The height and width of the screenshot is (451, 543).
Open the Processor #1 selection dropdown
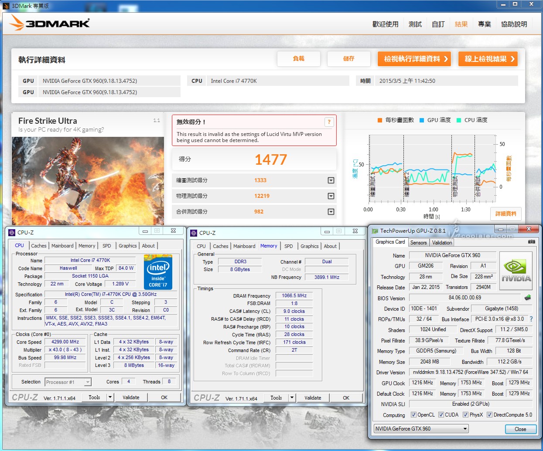tap(88, 382)
